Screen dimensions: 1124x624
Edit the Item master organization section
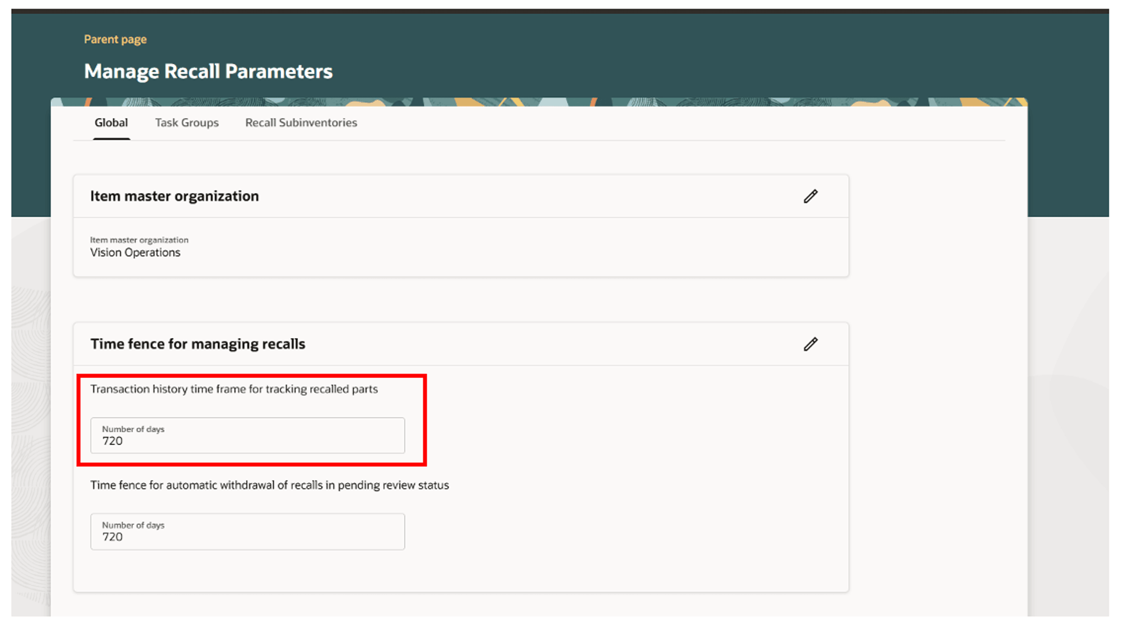(x=810, y=196)
